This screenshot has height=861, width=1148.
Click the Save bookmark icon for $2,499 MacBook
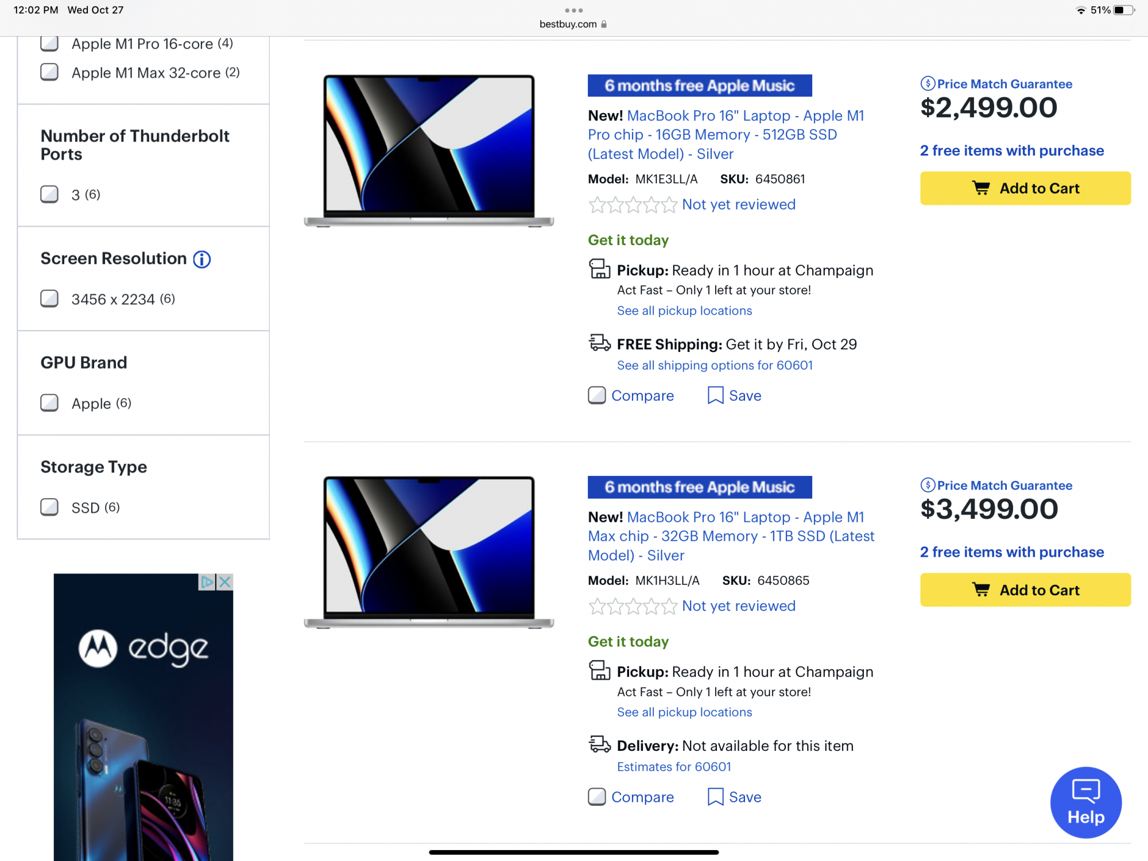tap(715, 395)
